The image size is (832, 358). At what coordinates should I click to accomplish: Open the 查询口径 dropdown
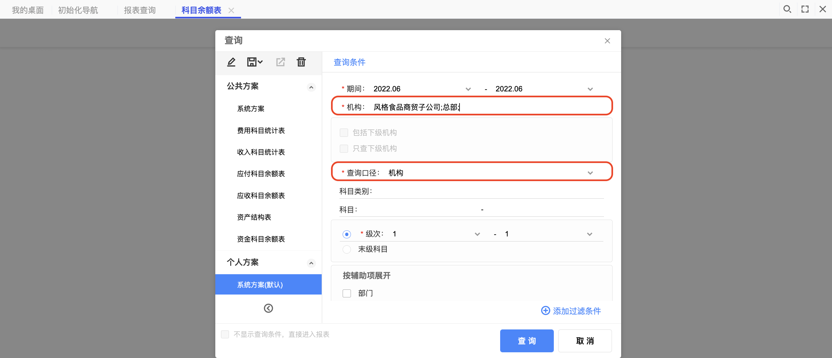pos(590,173)
